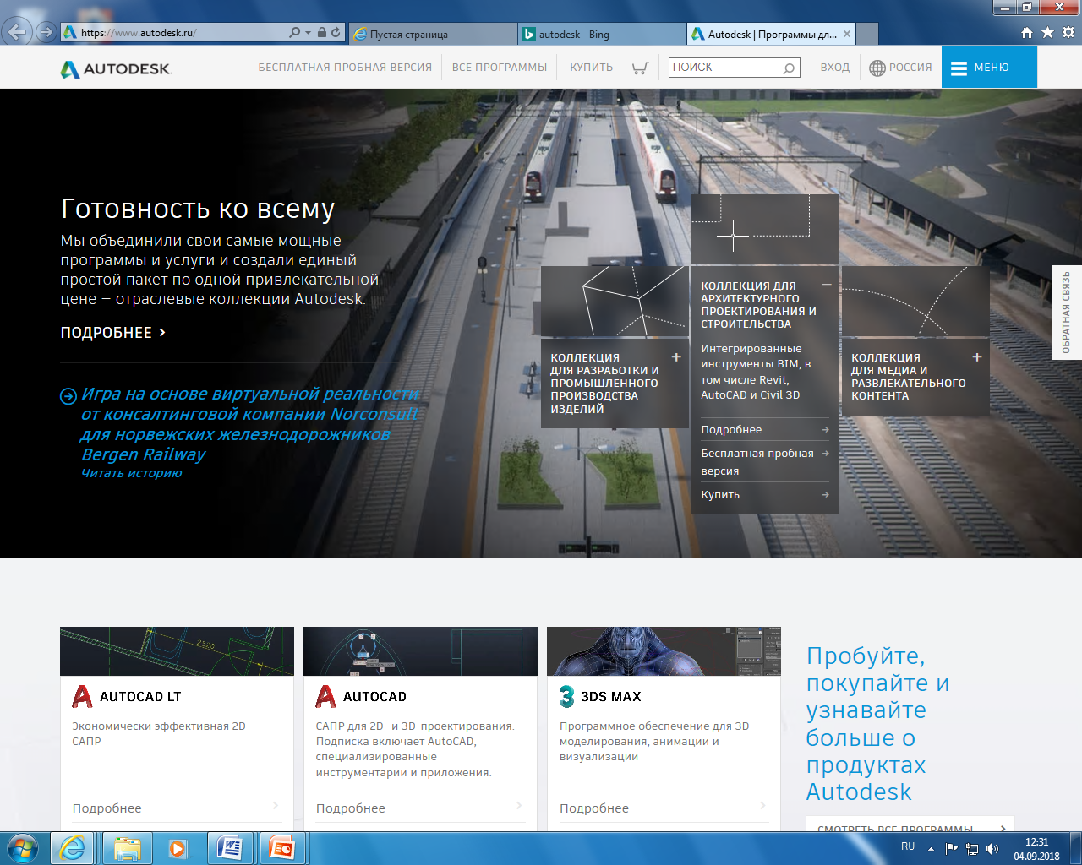Open the hamburger МЕНЮ button

989,68
